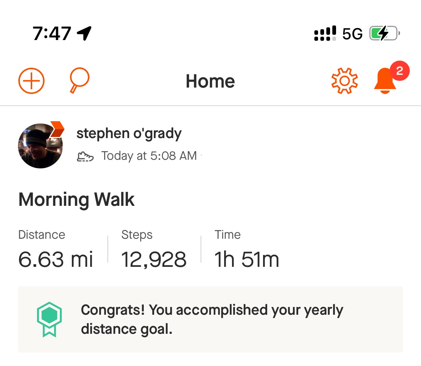Tap the red notification badge showing 2
Image resolution: width=421 pixels, height=366 pixels.
click(399, 71)
